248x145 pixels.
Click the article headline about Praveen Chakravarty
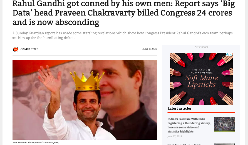124,13
